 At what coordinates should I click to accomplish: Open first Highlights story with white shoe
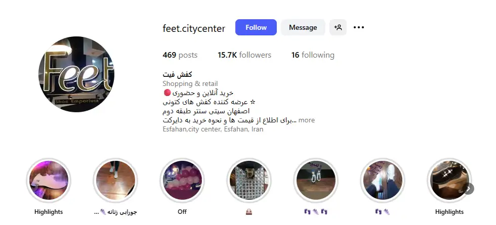49,181
